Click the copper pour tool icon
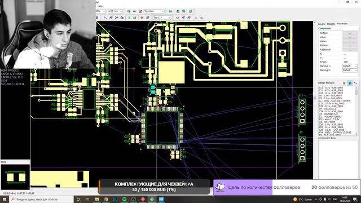Image resolution: width=361 pixels, height=203 pixels. point(122,17)
